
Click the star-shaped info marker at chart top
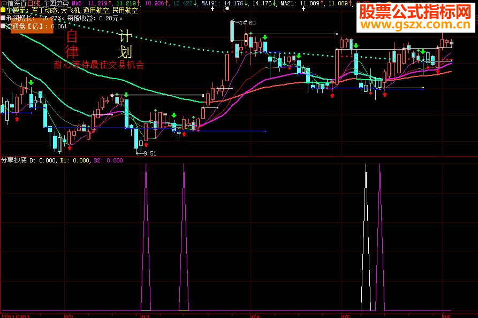pos(227,9)
